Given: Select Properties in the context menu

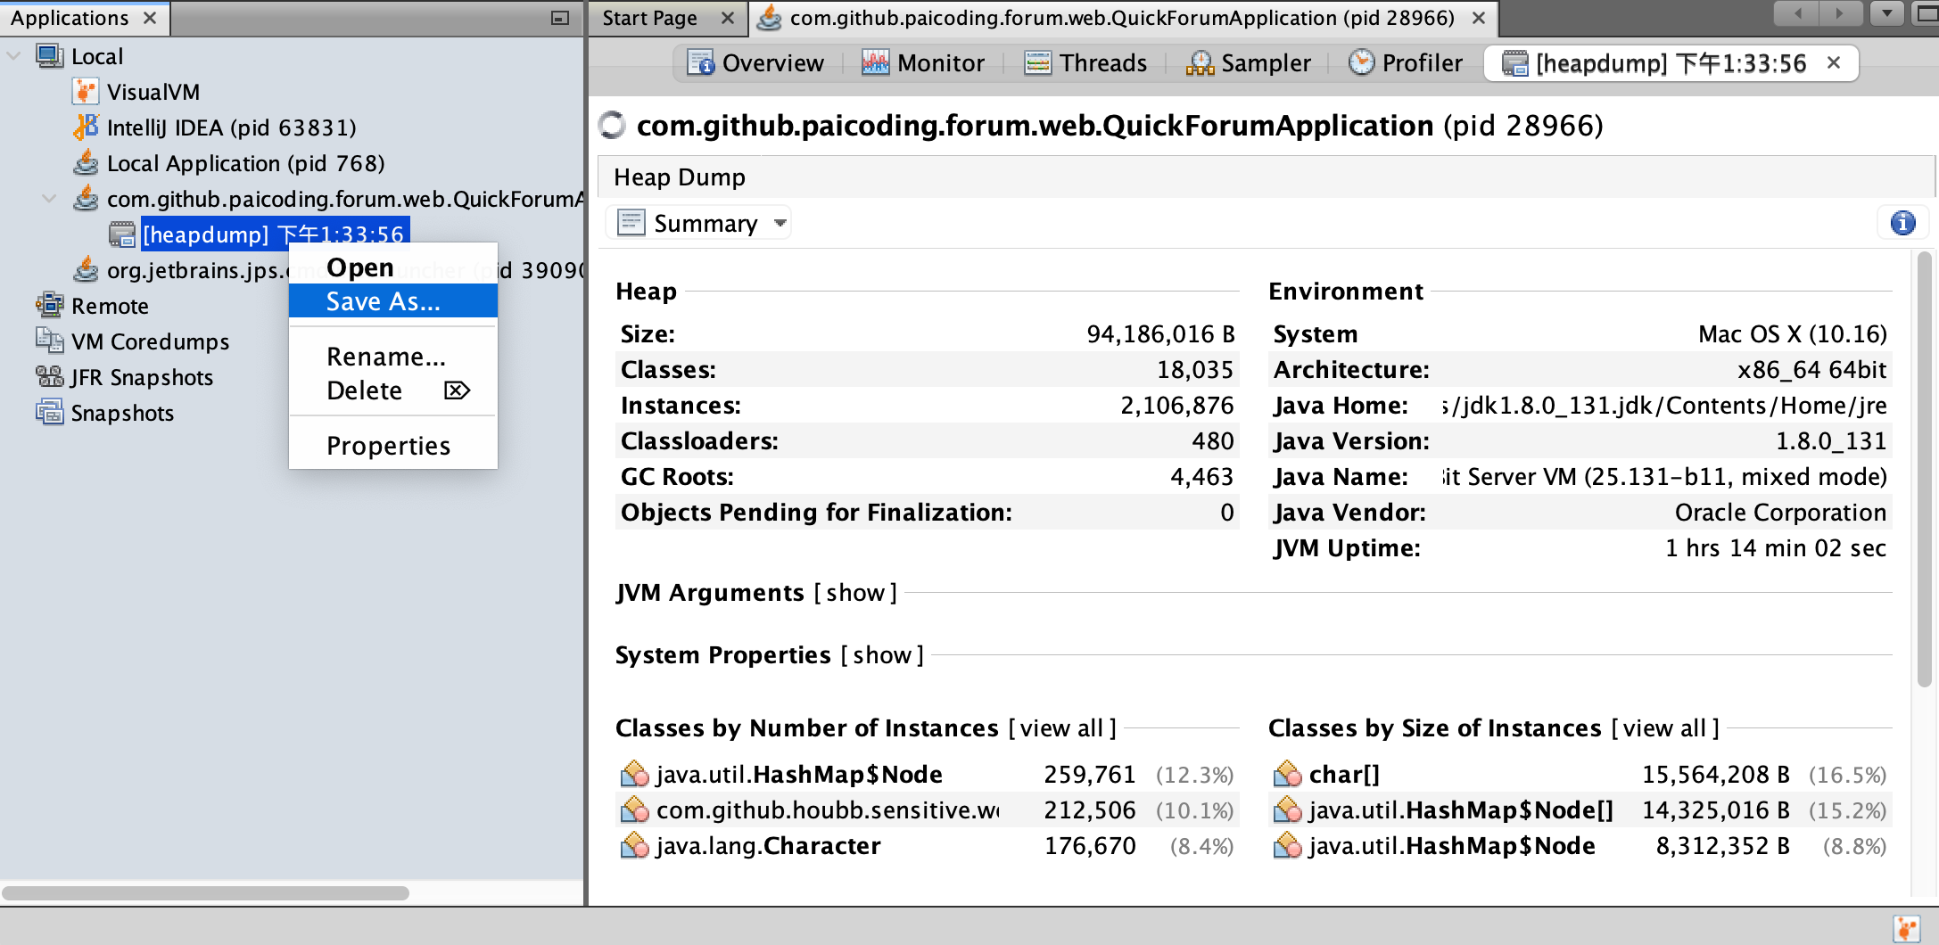Looking at the screenshot, I should (388, 446).
